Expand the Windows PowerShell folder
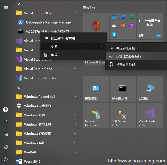The height and width of the screenshot is (165, 167). click(75, 96)
